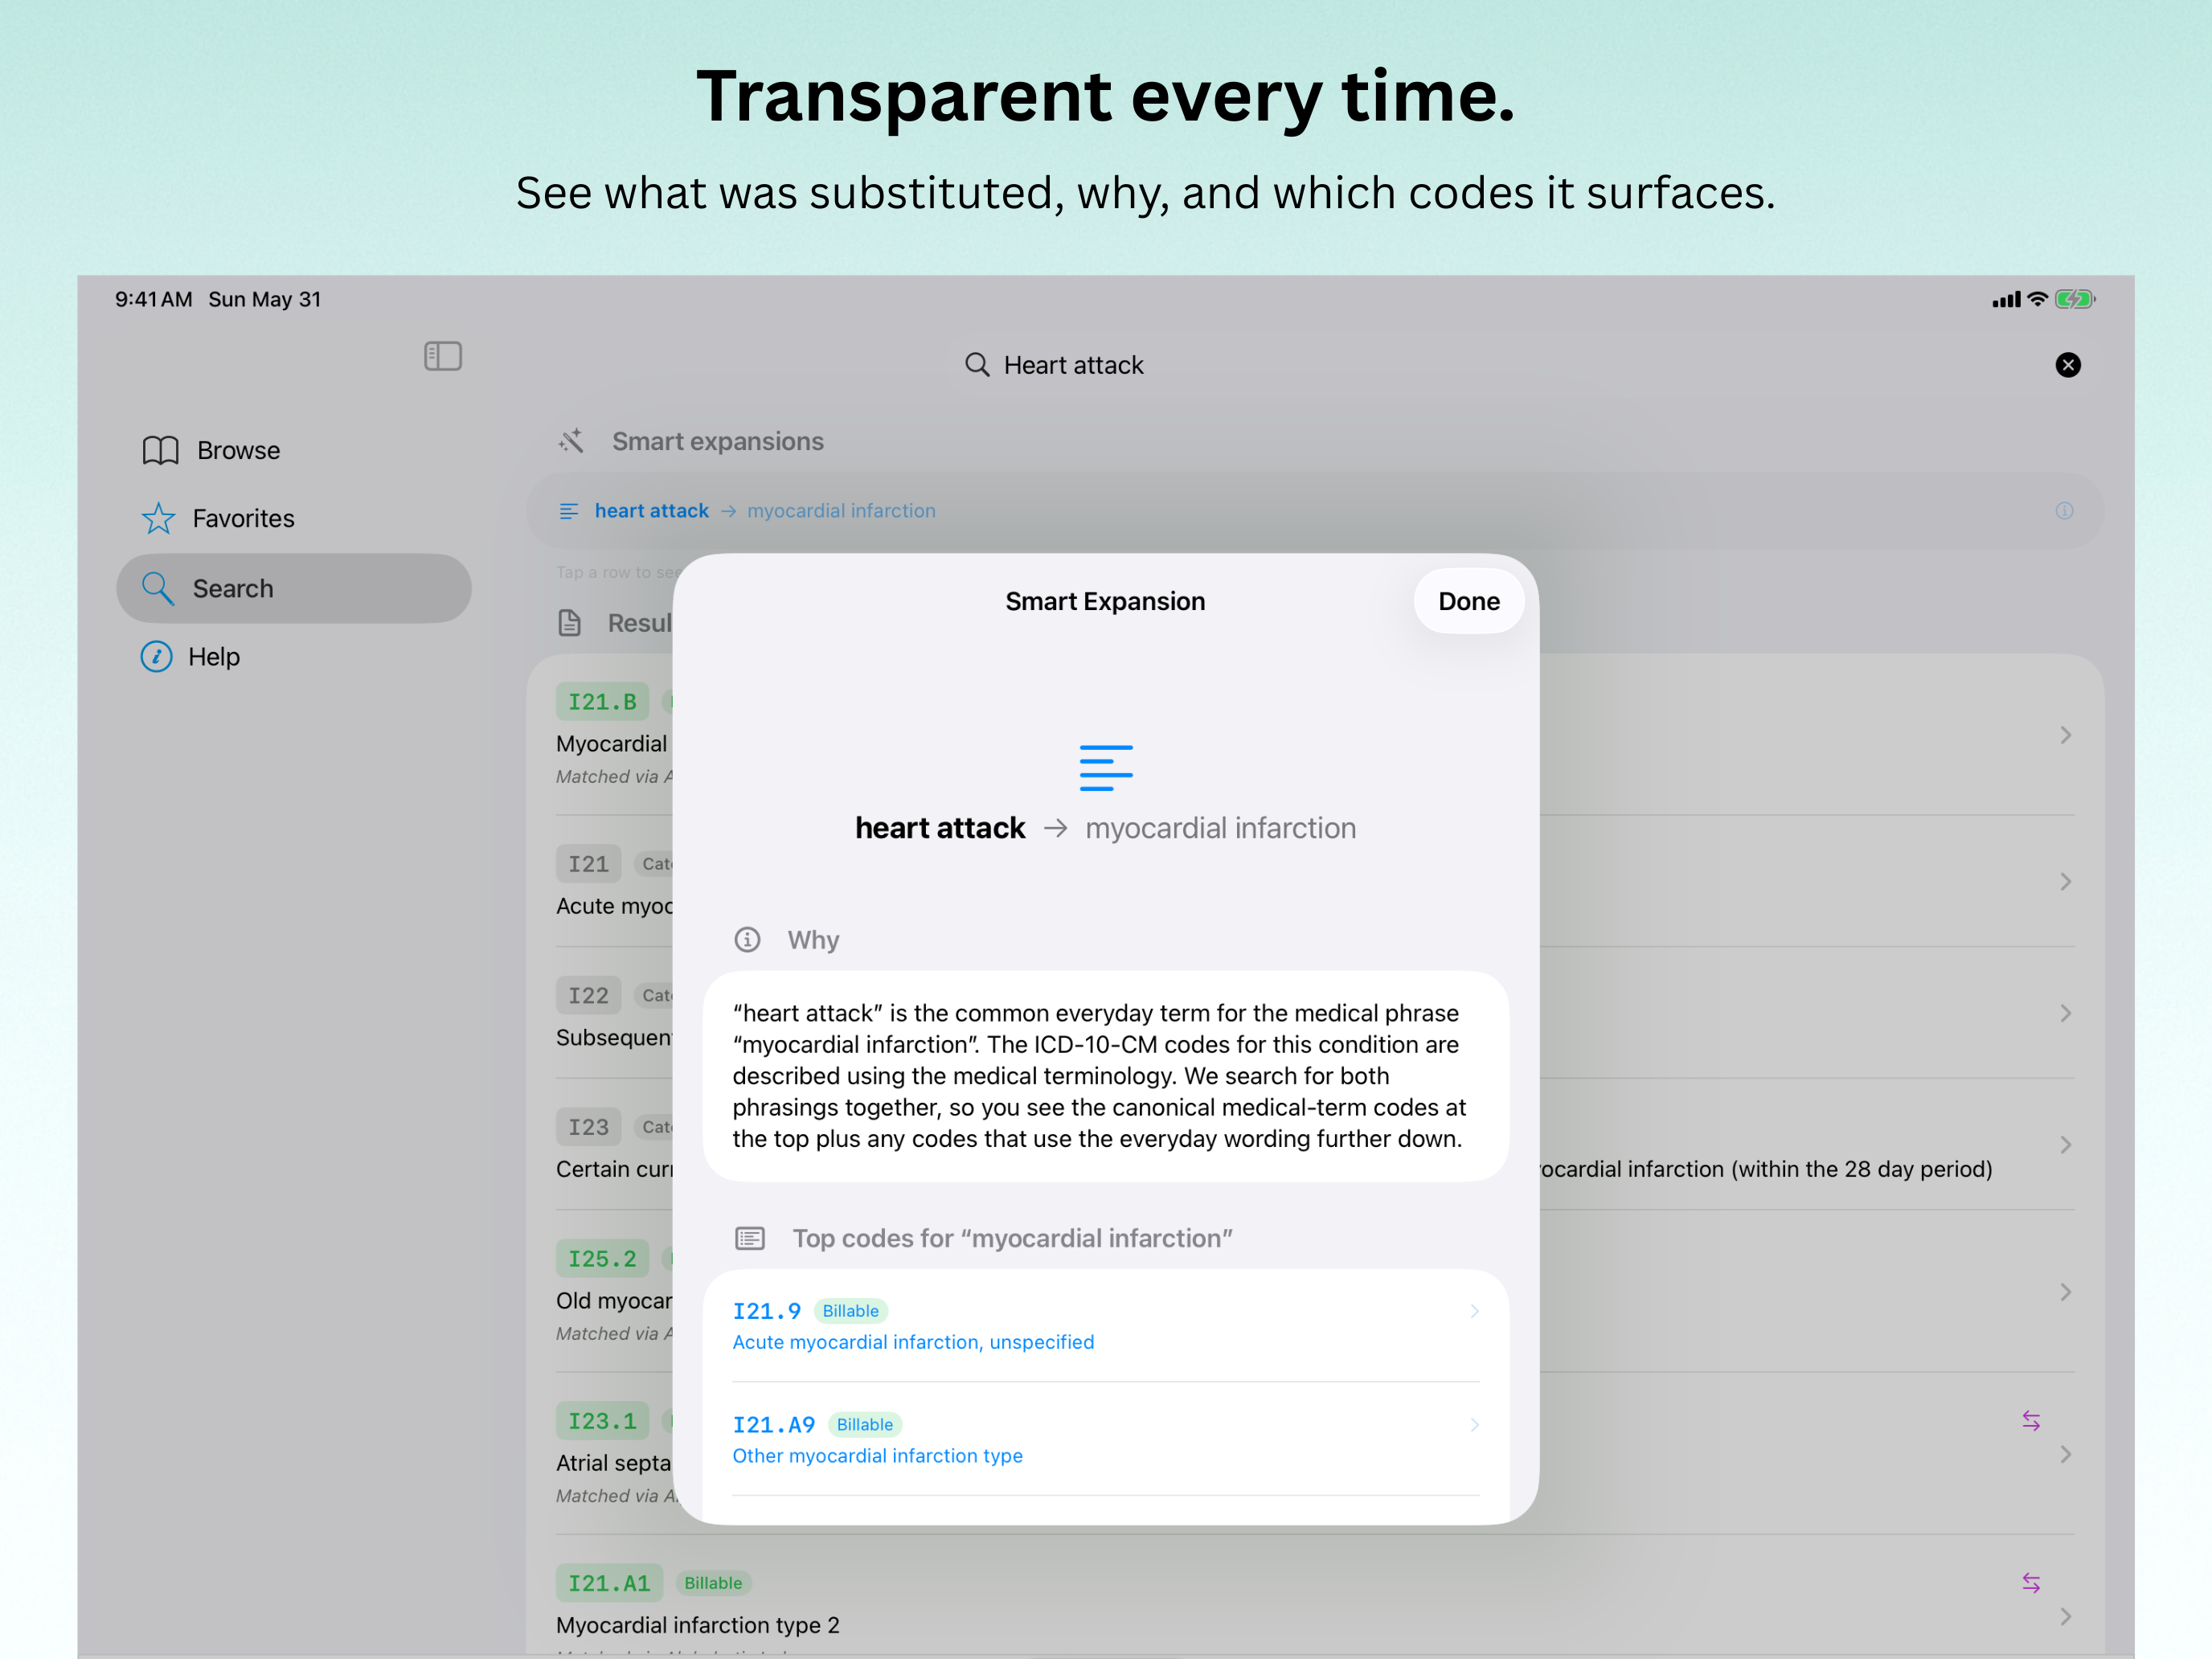Open the I25.2 result chevron
The height and width of the screenshot is (1659, 2212).
(2066, 1292)
